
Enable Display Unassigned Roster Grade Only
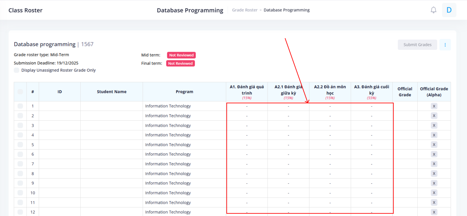pyautogui.click(x=17, y=70)
